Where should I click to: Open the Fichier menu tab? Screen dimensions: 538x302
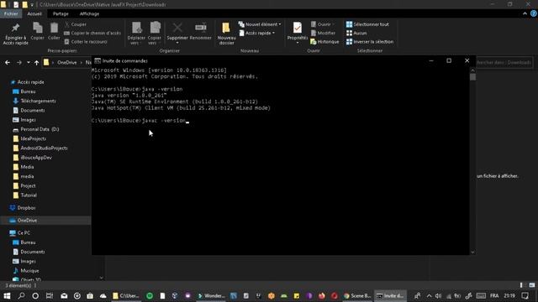click(11, 13)
